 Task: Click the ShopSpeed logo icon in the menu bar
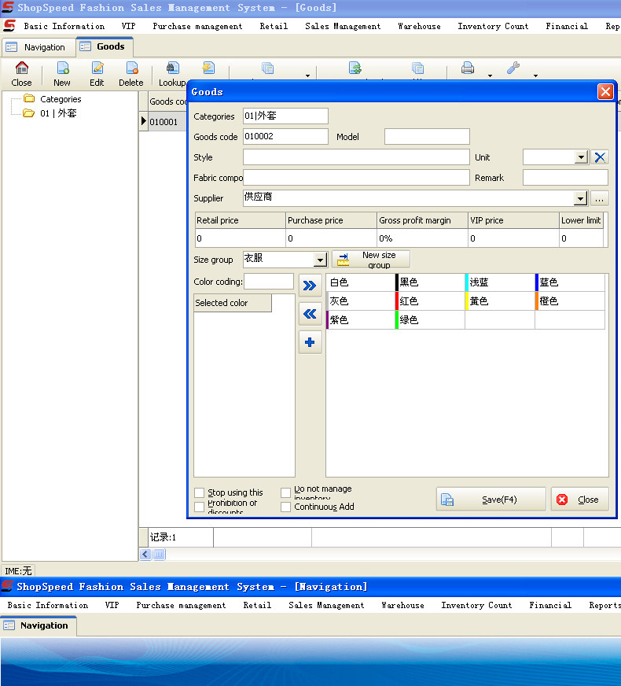pos(9,26)
